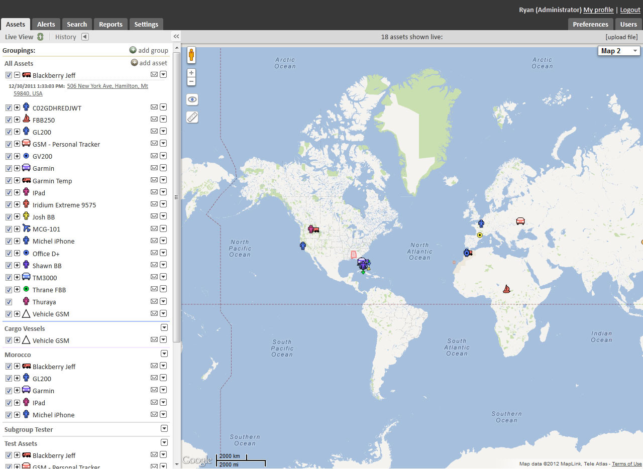Expand the Iridium Extreme 9575 details
Image resolution: width=643 pixels, height=469 pixels.
pos(17,205)
